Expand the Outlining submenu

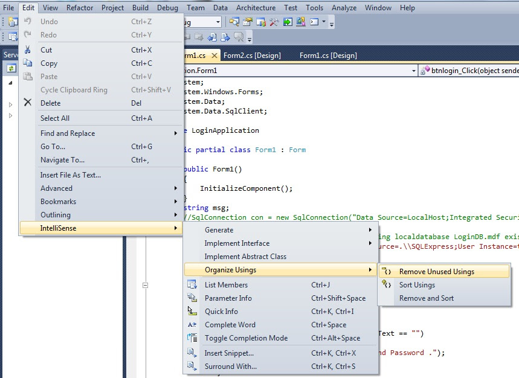(x=175, y=214)
